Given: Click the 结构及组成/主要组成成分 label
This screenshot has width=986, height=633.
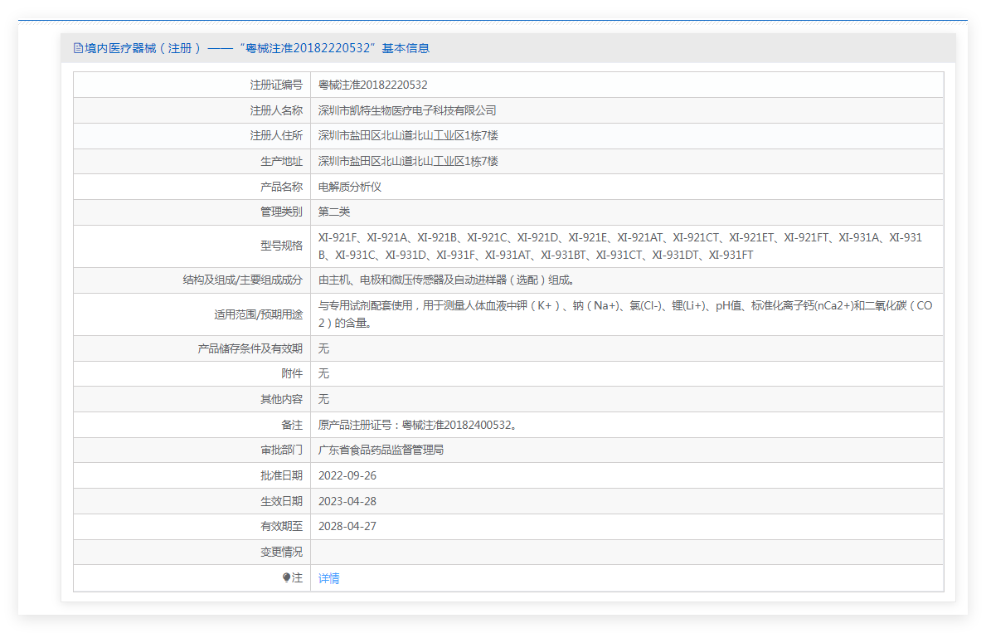Looking at the screenshot, I should click(243, 280).
